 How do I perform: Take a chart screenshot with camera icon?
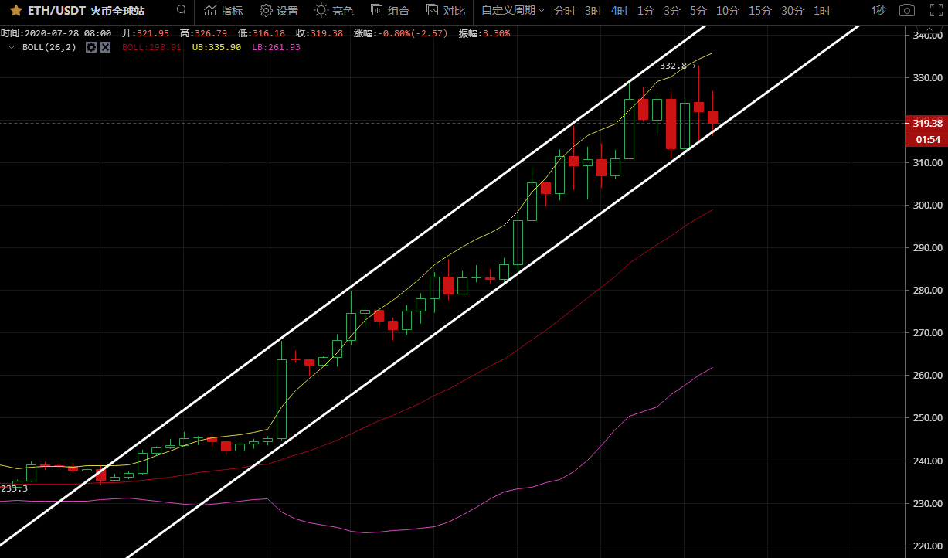pos(907,11)
